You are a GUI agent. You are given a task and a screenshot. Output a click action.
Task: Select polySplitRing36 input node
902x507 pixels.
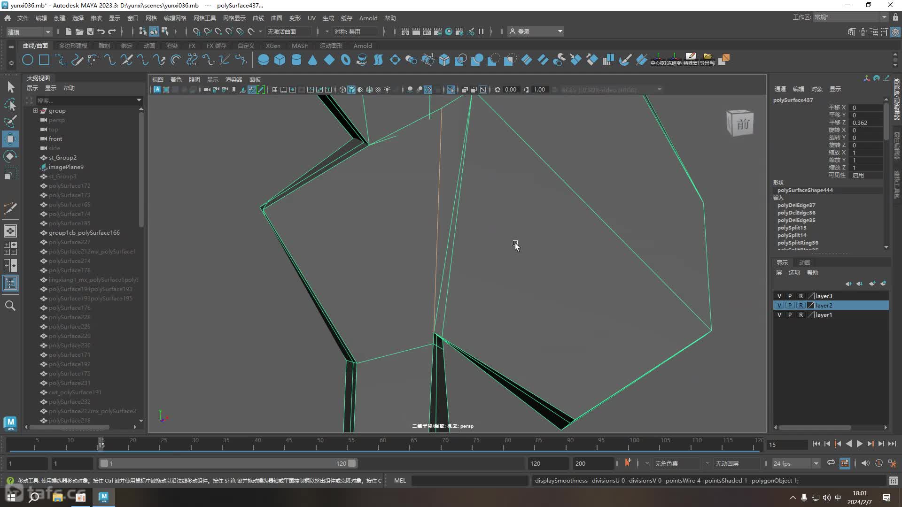coord(798,243)
